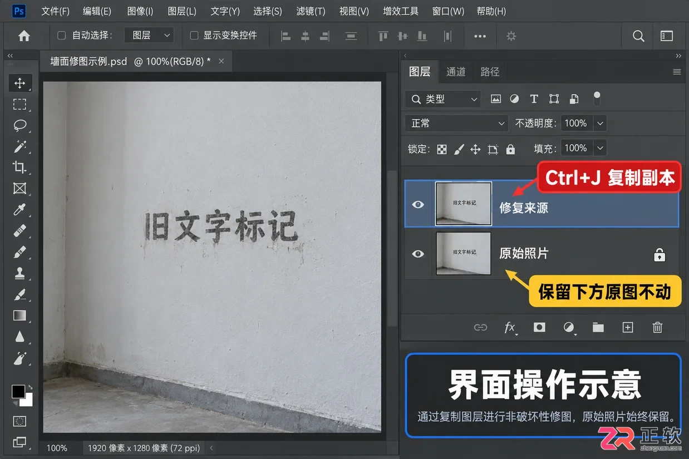Delete layer with trash icon

tap(657, 328)
